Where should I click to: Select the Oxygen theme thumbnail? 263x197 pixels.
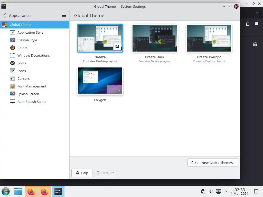100,81
